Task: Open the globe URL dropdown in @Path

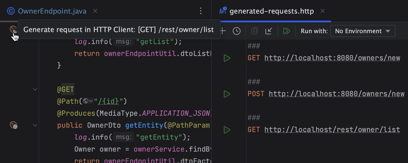Action: tap(88, 101)
